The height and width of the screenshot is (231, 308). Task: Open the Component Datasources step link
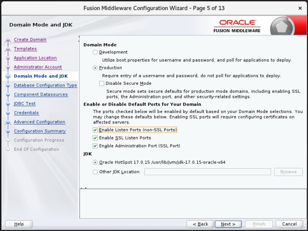point(41,94)
